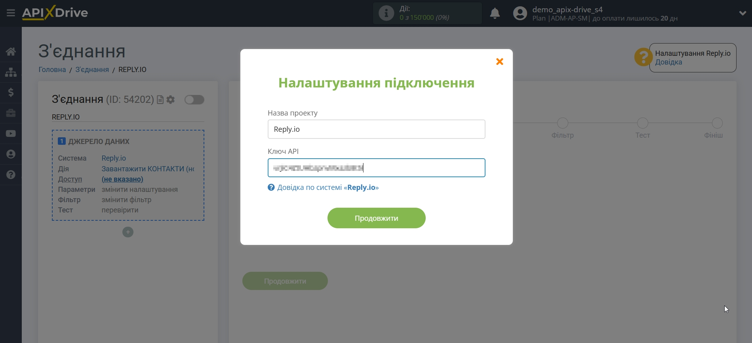This screenshot has height=343, width=752.
Task: Click the Ключ API input field
Action: click(376, 168)
